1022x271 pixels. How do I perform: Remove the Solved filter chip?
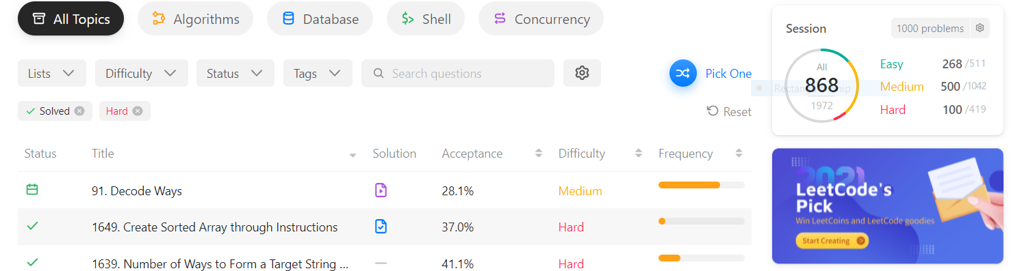coord(79,111)
